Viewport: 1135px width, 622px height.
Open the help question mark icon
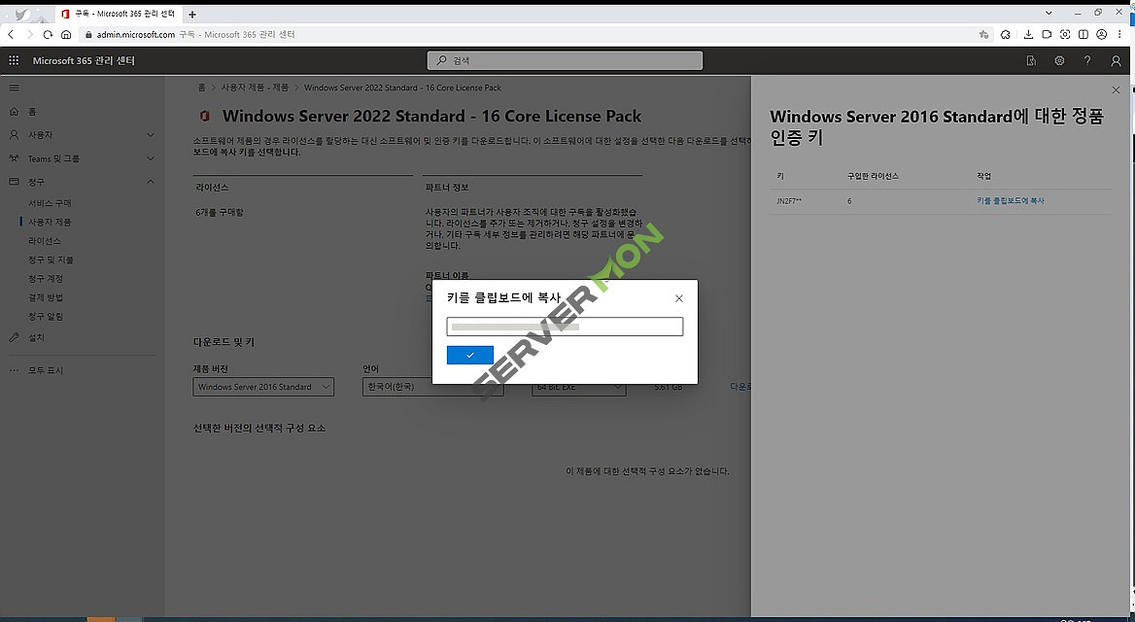click(x=1087, y=61)
